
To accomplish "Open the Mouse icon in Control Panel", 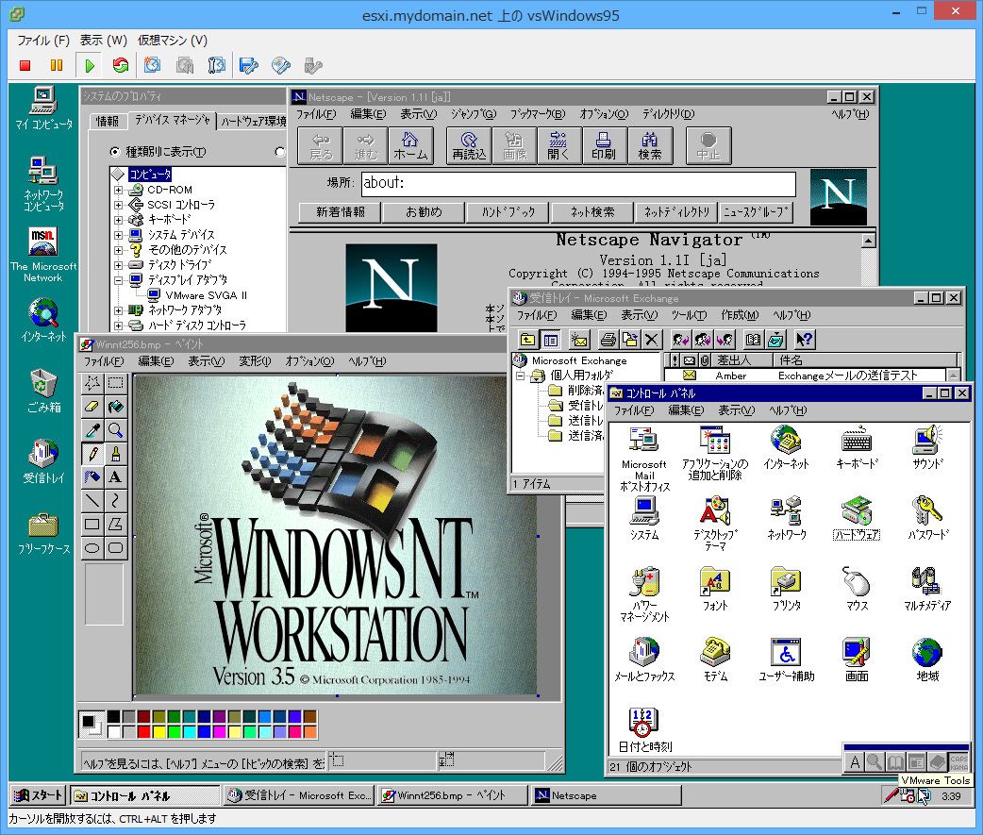I will click(857, 589).
